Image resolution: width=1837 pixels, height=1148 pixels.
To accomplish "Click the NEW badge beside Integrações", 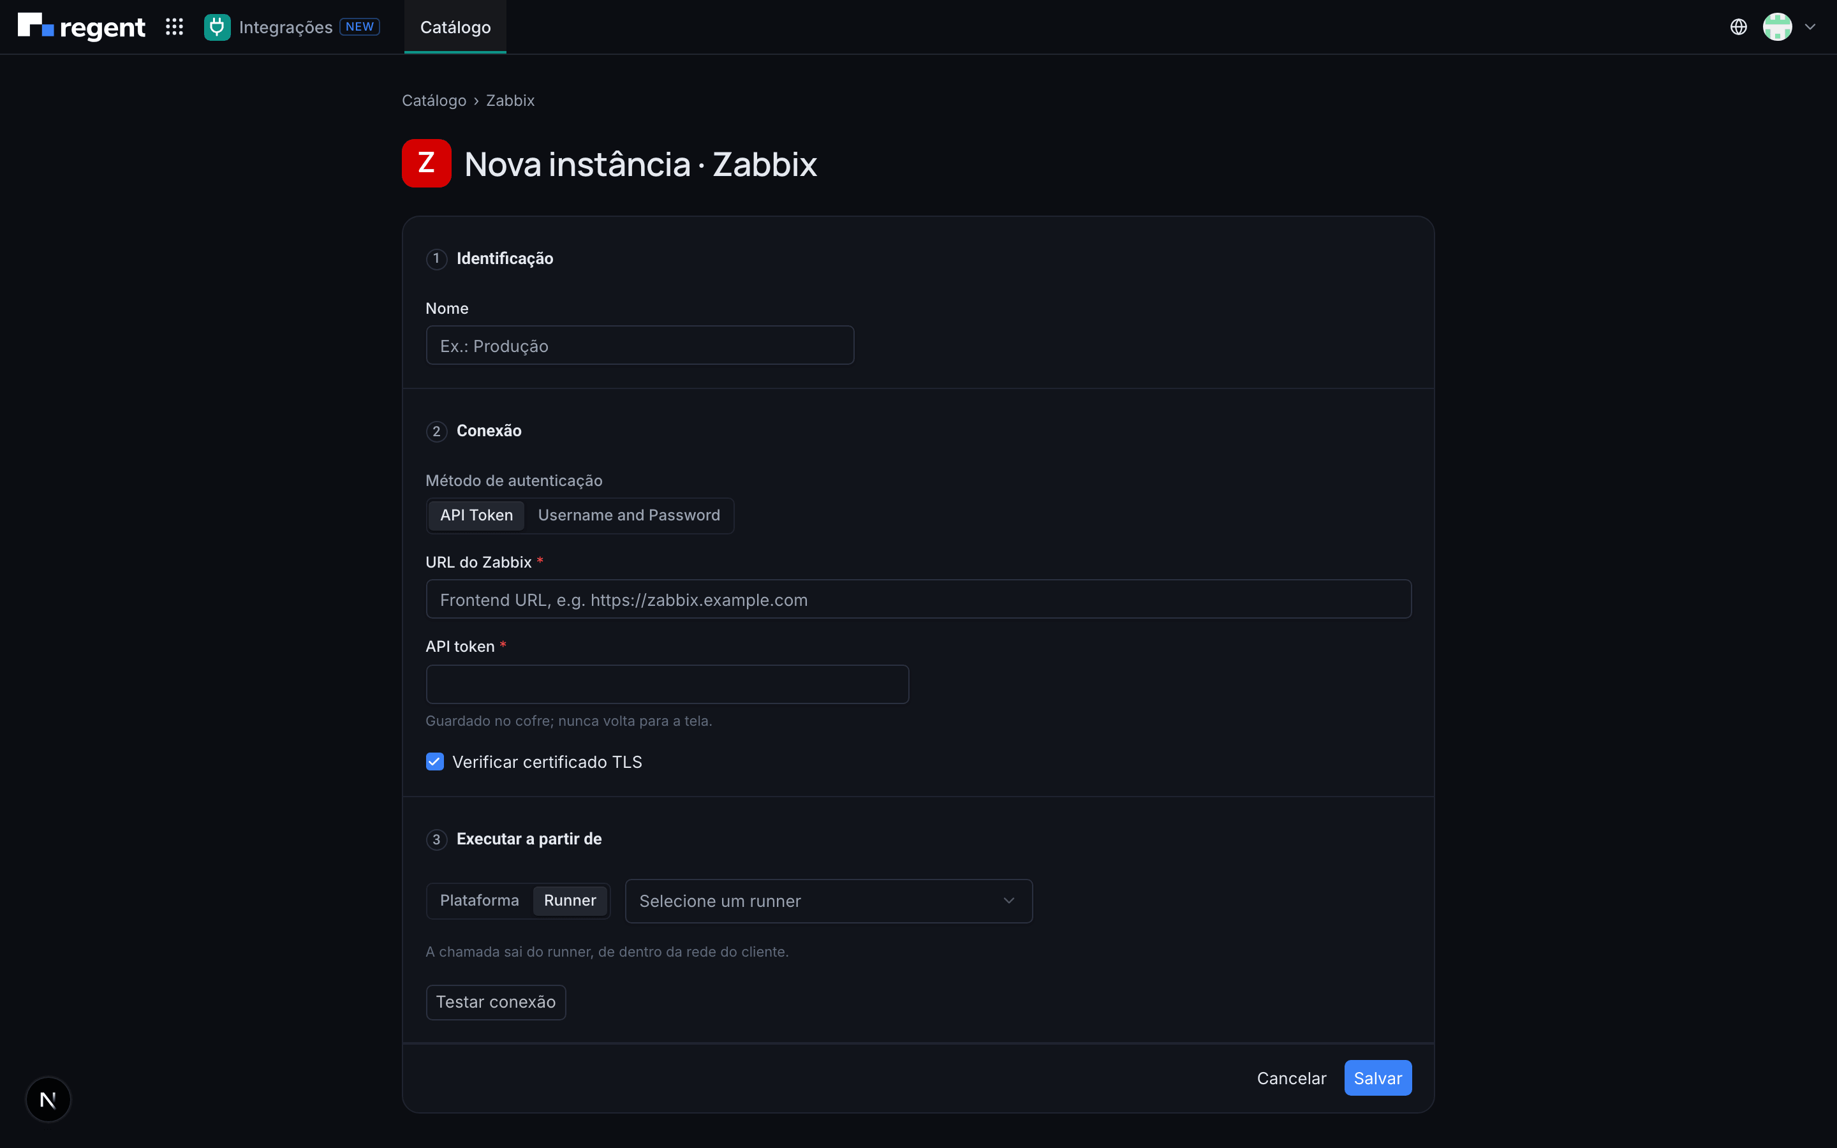I will (360, 27).
